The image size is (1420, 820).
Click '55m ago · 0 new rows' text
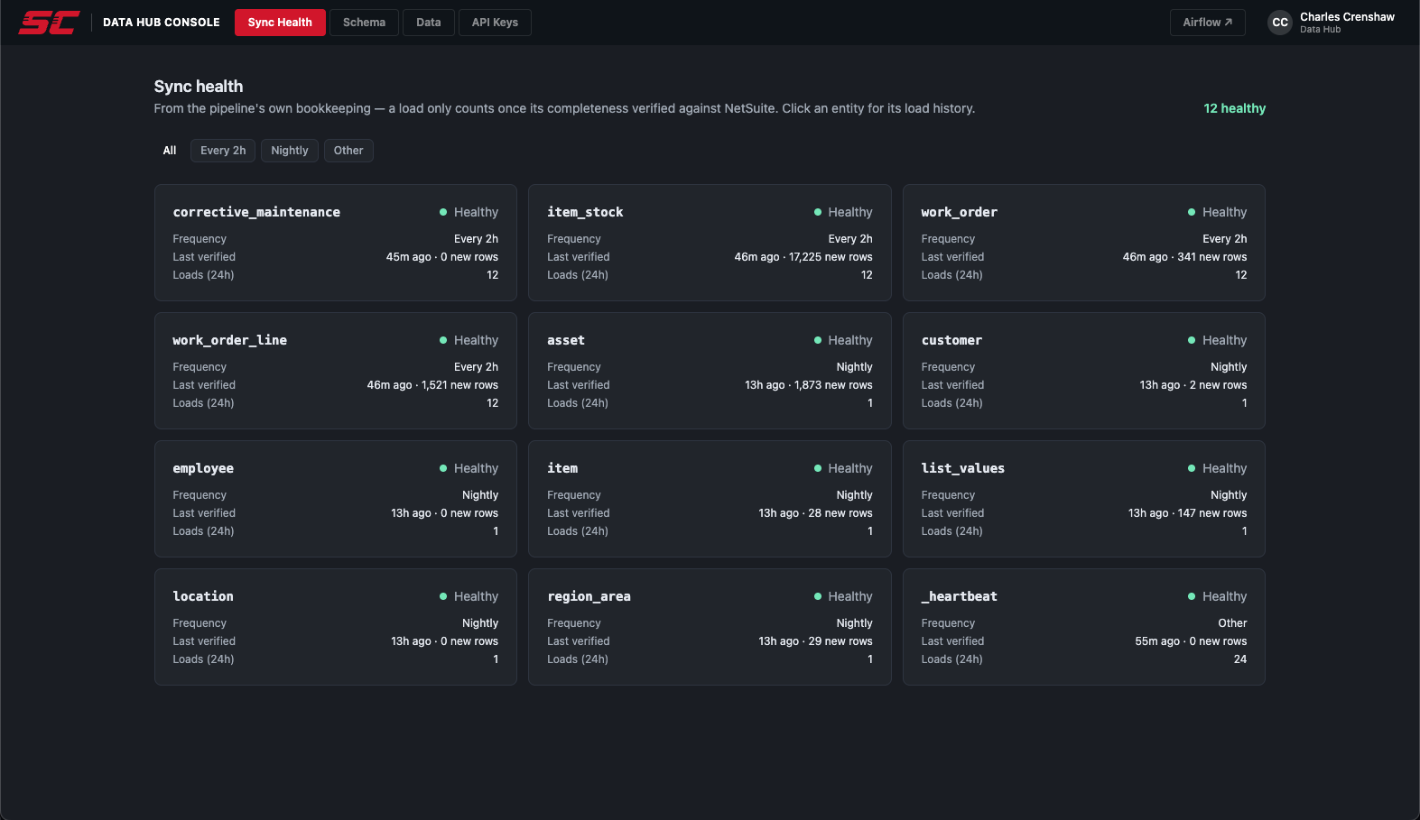[x=1191, y=641]
